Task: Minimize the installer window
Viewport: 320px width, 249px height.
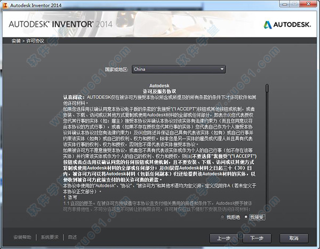Action: tap(285, 4)
